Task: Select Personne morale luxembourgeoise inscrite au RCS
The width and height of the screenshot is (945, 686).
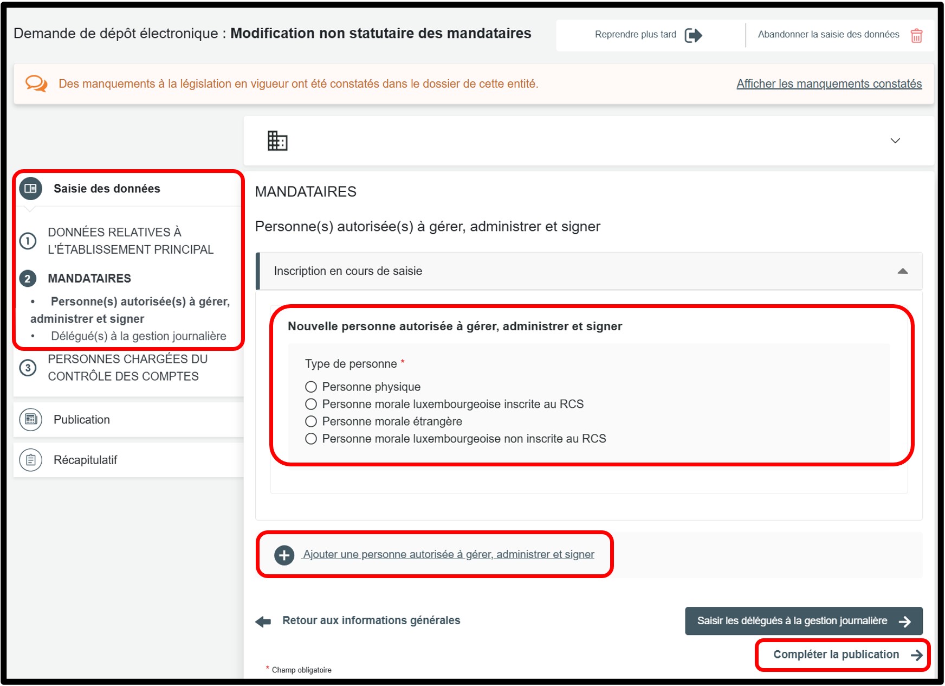Action: pyautogui.click(x=311, y=404)
